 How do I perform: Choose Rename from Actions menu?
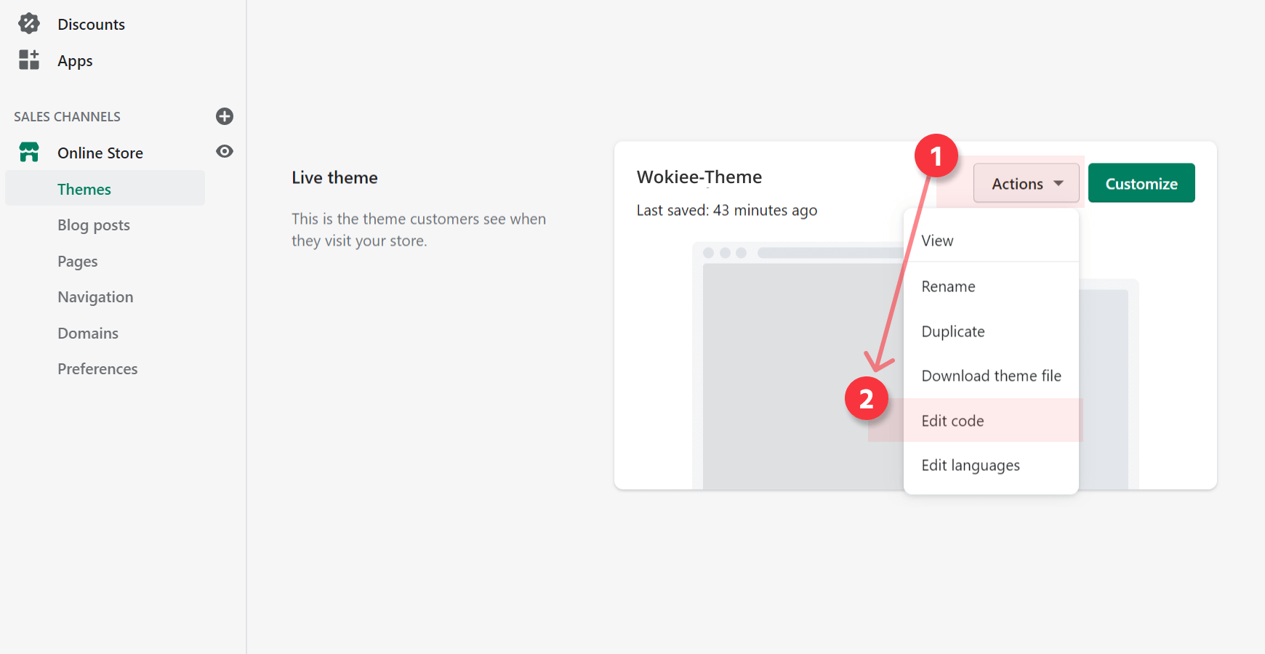click(991, 286)
